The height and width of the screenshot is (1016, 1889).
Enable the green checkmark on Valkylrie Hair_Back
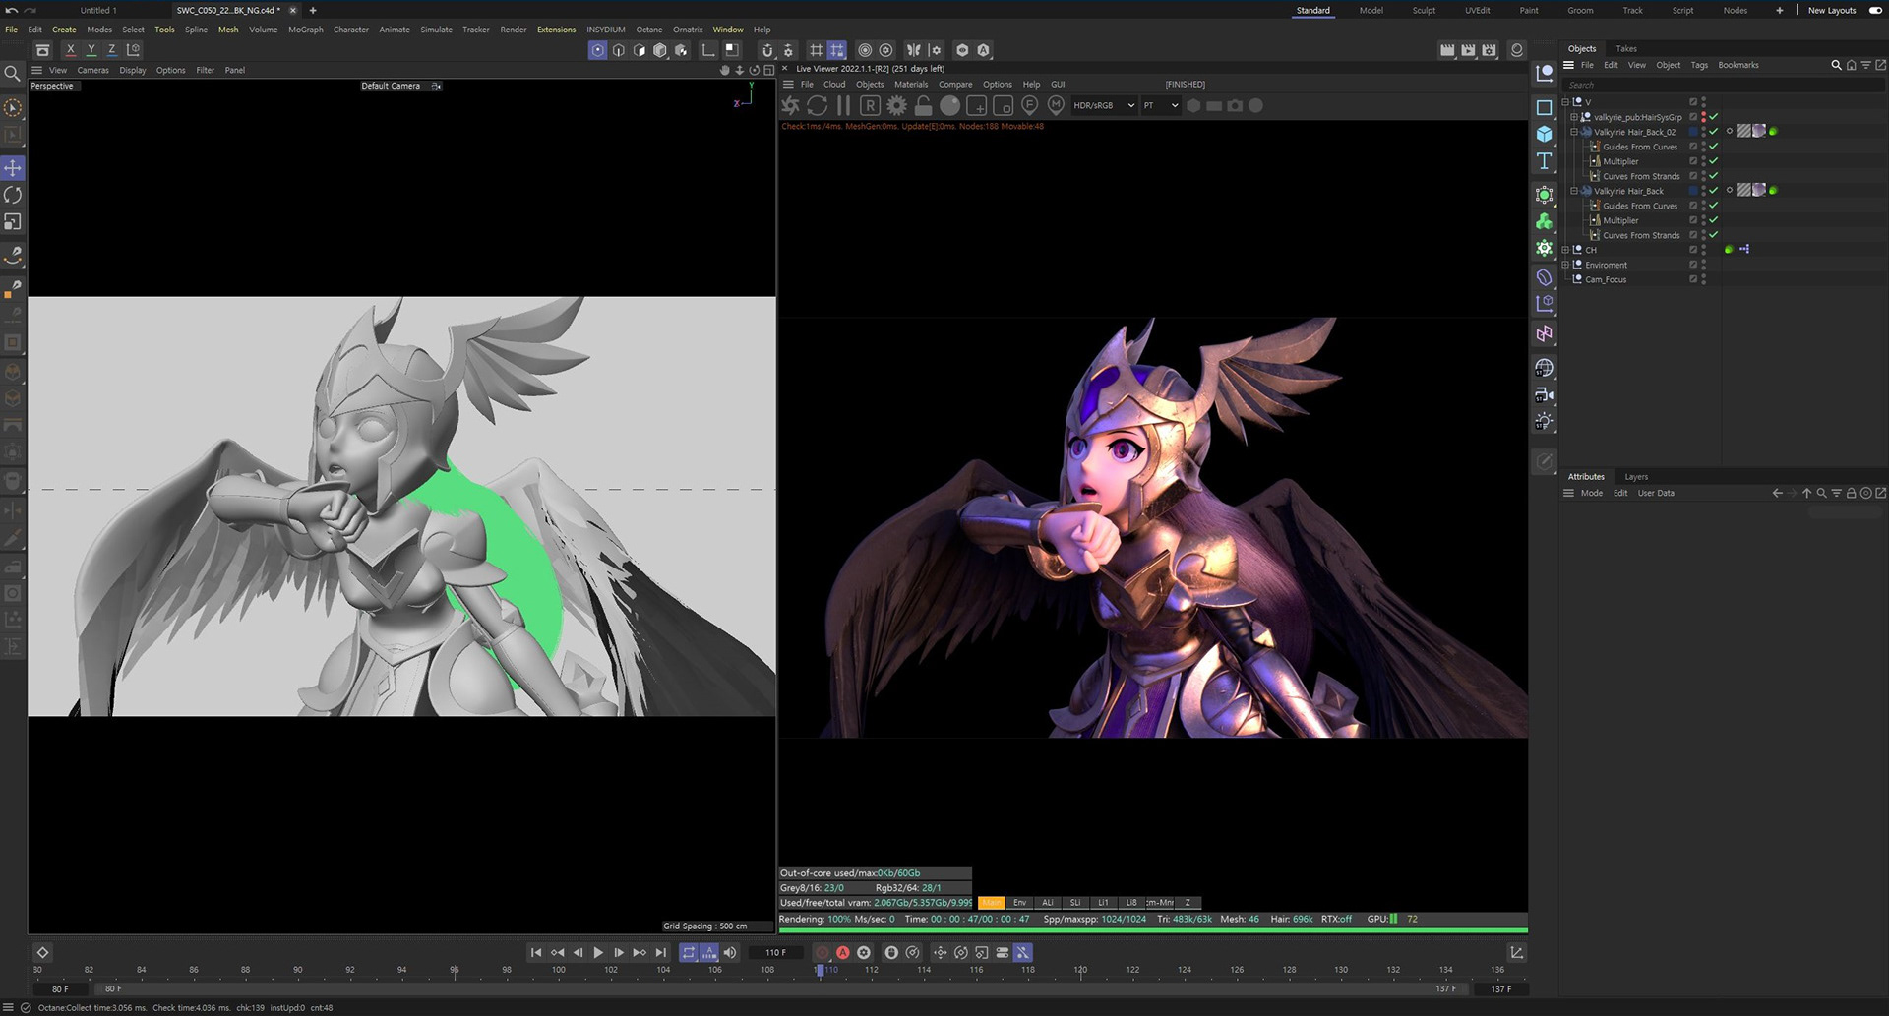tap(1713, 190)
